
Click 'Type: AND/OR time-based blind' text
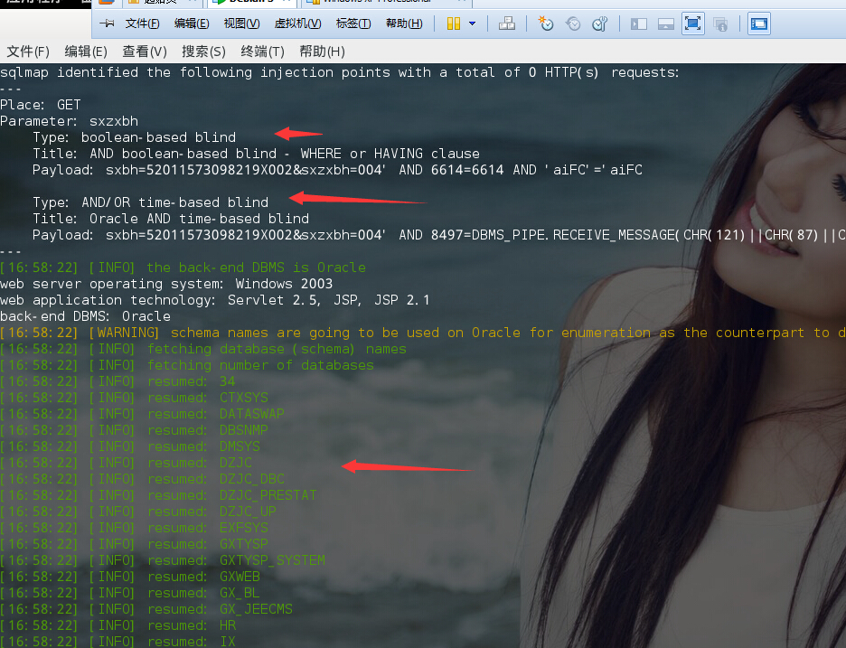point(151,202)
